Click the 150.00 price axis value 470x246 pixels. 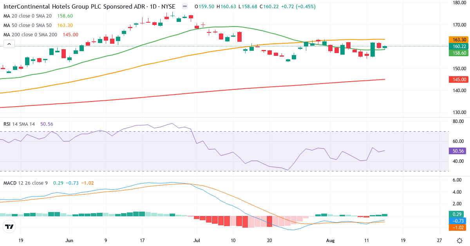pos(459,69)
